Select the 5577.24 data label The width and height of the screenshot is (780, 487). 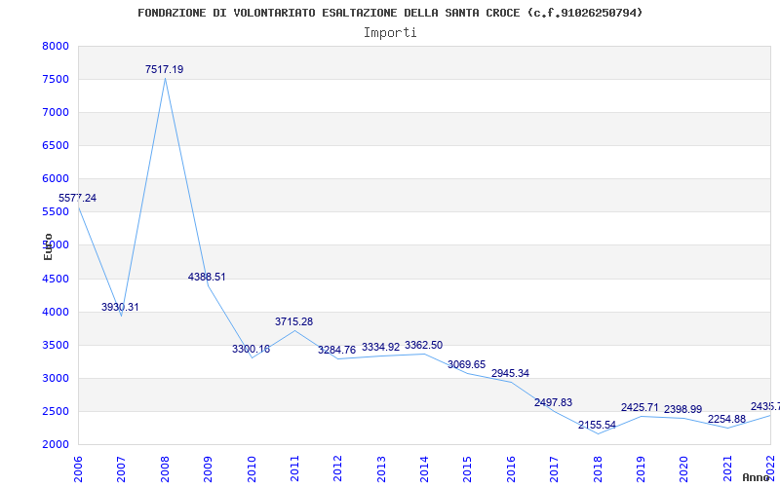coord(78,199)
